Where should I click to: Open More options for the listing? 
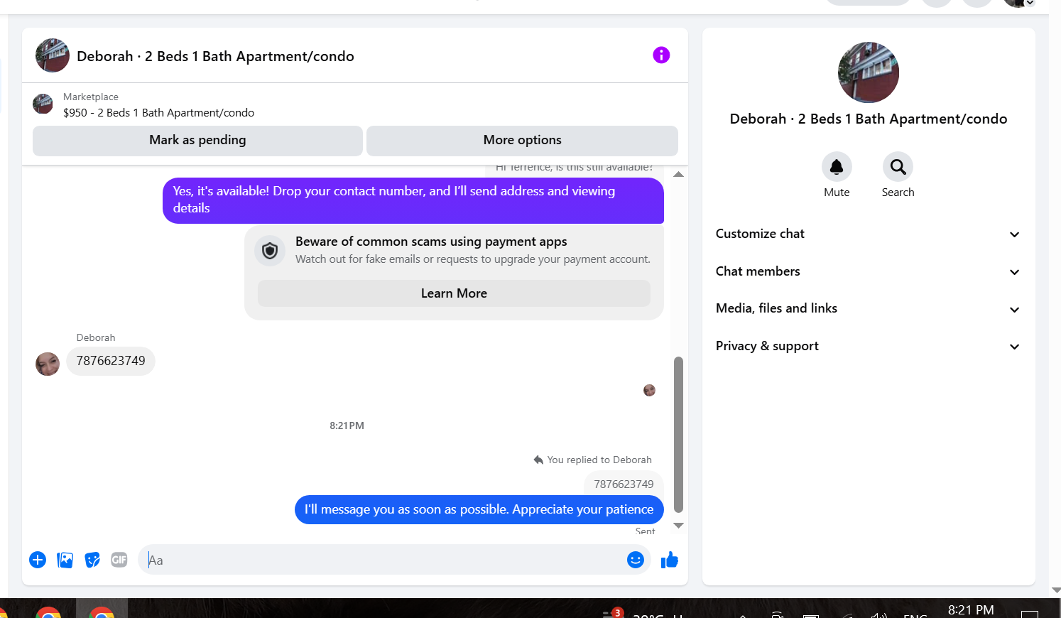522,141
